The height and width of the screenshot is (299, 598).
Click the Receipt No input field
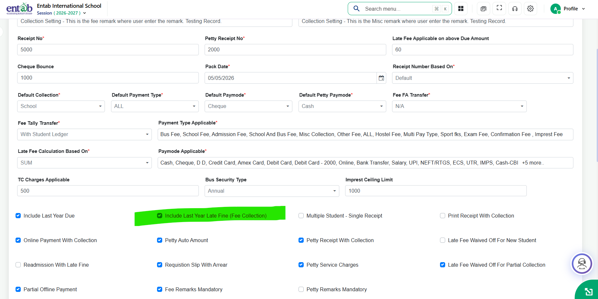(x=108, y=49)
